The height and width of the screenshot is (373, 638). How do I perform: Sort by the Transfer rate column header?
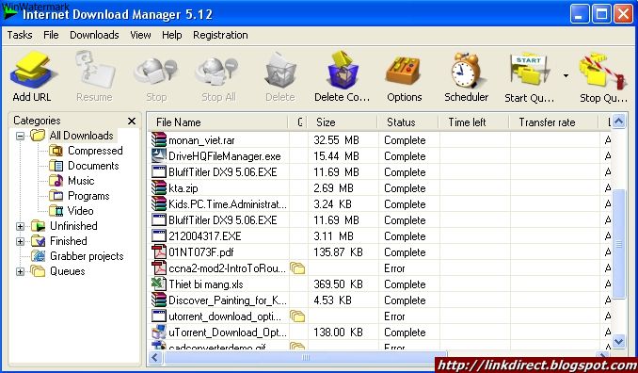tap(553, 122)
